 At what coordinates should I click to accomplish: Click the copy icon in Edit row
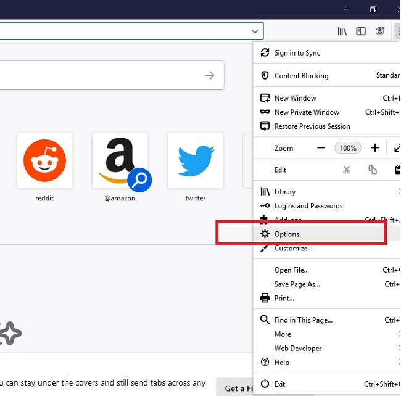tap(373, 170)
